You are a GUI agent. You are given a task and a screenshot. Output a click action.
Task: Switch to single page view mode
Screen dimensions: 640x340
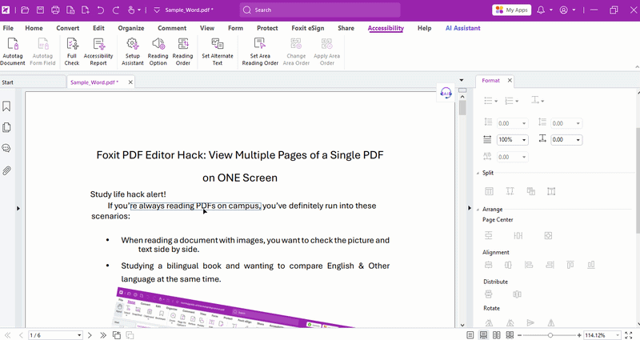pyautogui.click(x=470, y=335)
